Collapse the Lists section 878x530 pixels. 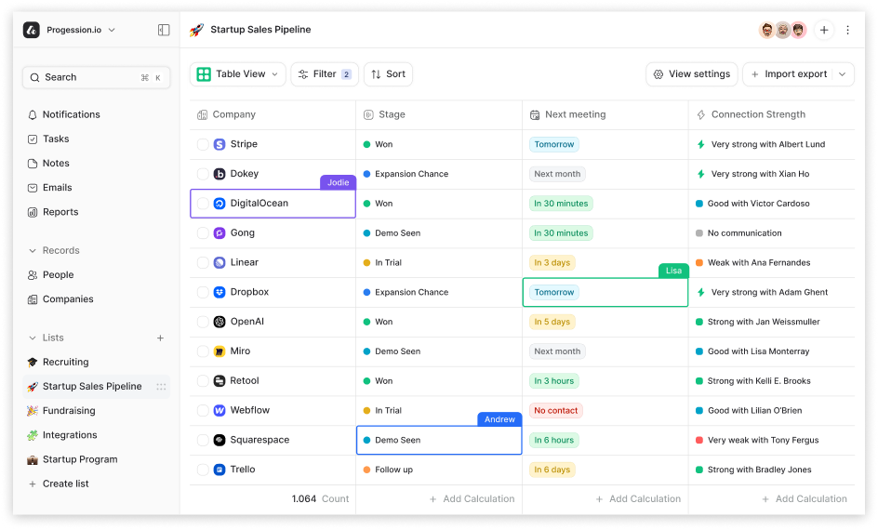[33, 338]
